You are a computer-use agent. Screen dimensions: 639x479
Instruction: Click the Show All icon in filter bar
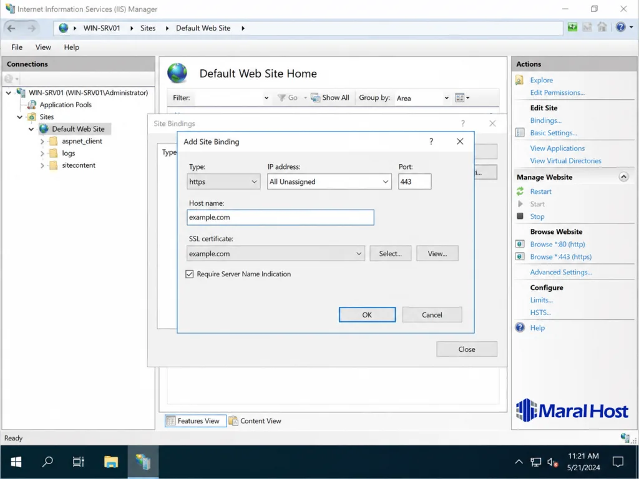click(315, 98)
